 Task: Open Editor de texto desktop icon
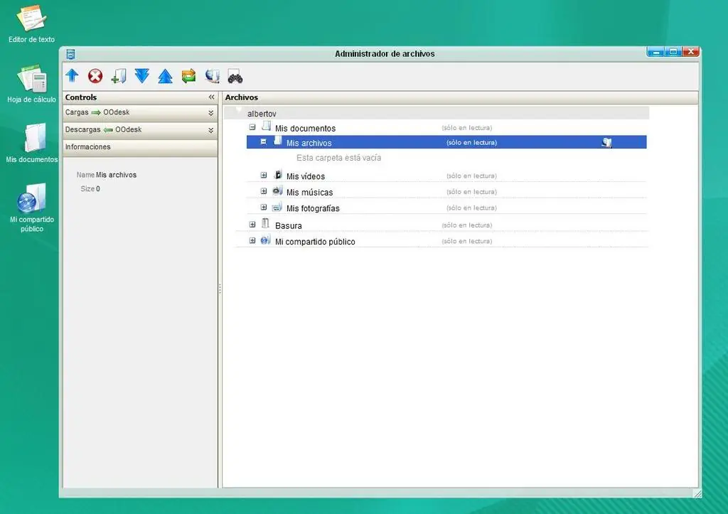point(31,24)
